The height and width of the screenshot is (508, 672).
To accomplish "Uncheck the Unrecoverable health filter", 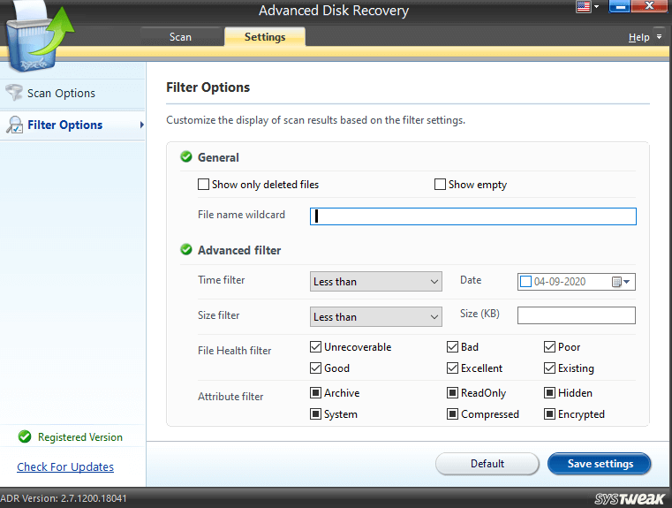I will [x=315, y=347].
